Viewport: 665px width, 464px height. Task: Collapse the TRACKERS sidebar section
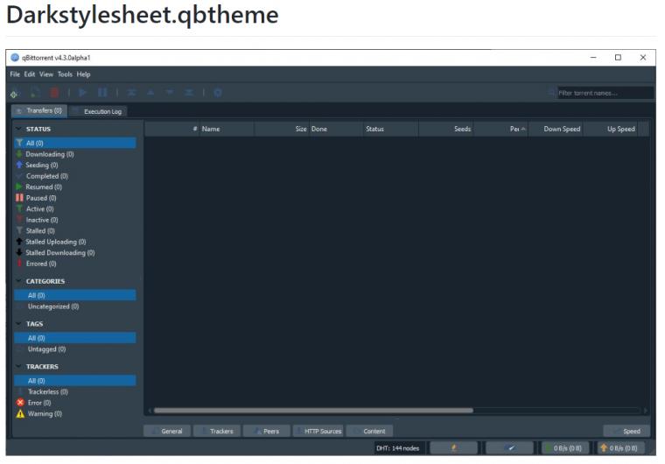point(18,366)
